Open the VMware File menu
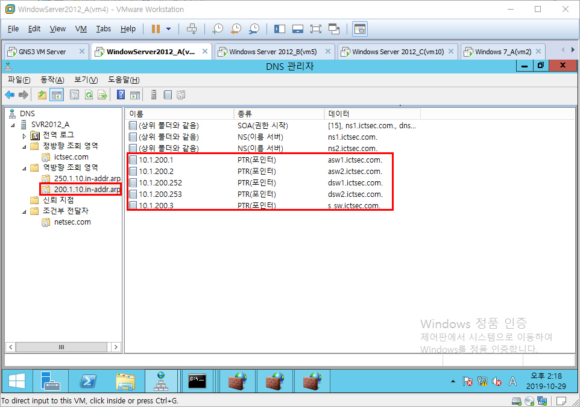The image size is (580, 407). [13, 29]
